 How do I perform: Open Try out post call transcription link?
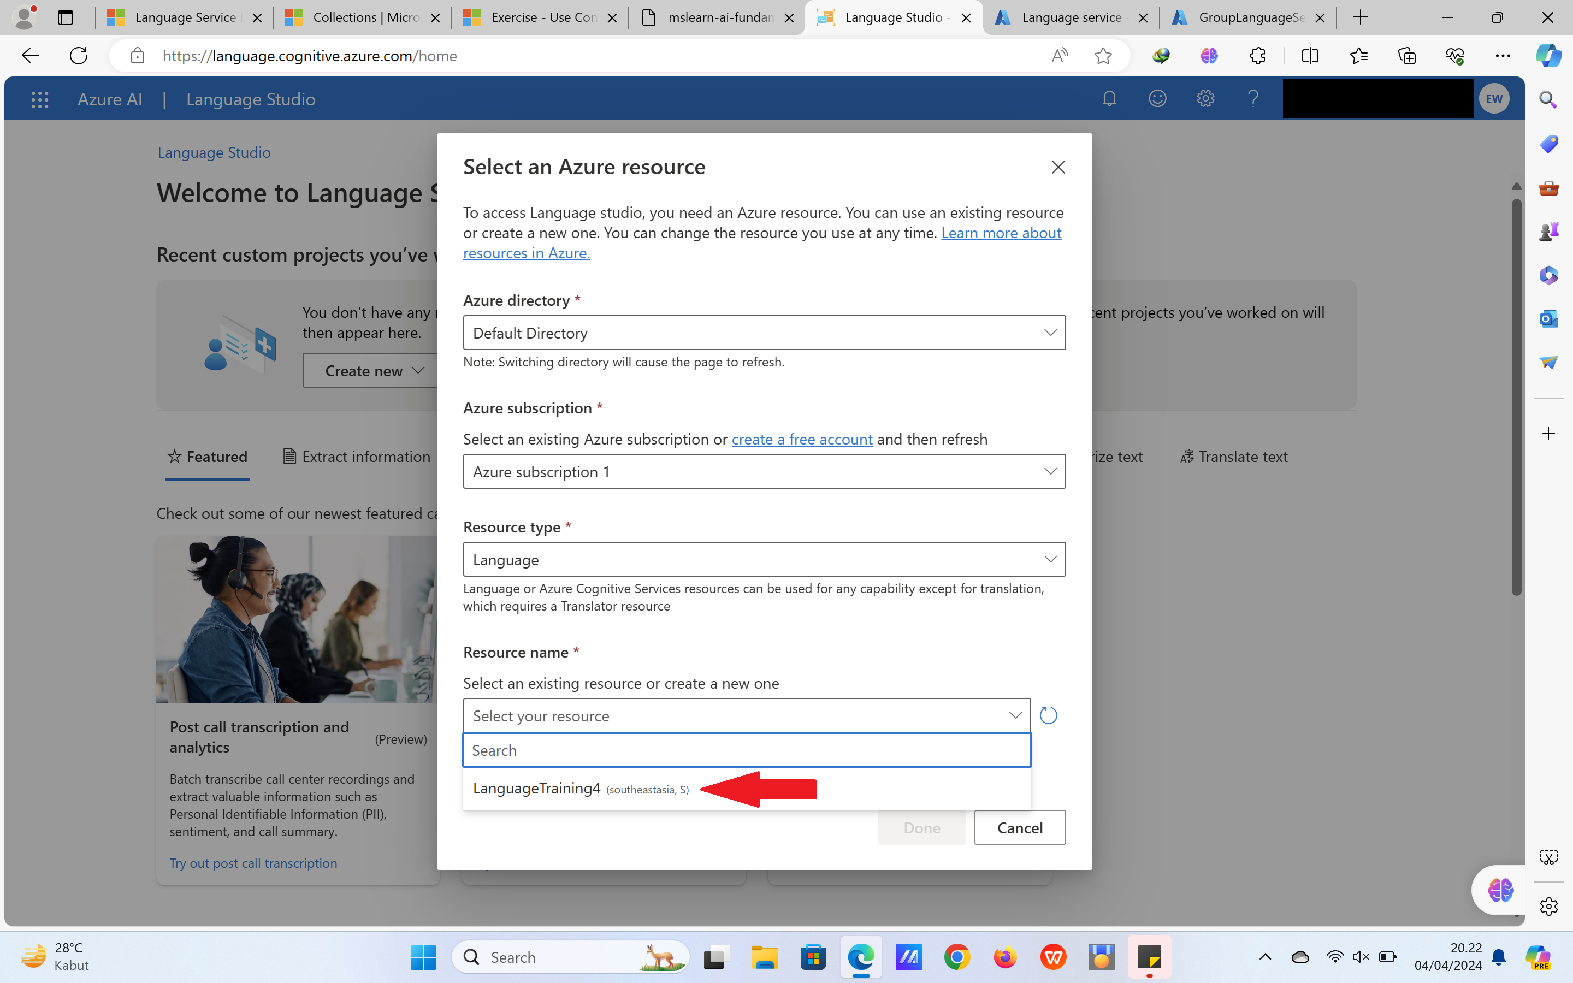(253, 863)
